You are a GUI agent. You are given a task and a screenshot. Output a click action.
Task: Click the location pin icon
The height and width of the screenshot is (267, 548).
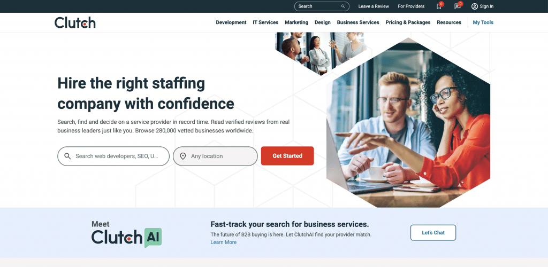183,156
